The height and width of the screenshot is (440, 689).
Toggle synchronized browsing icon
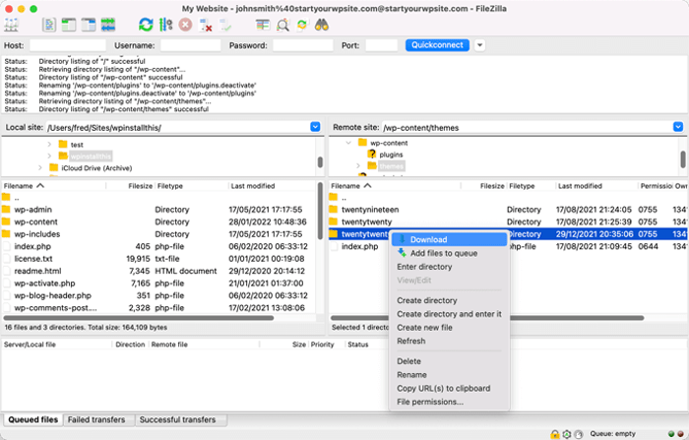tap(301, 25)
